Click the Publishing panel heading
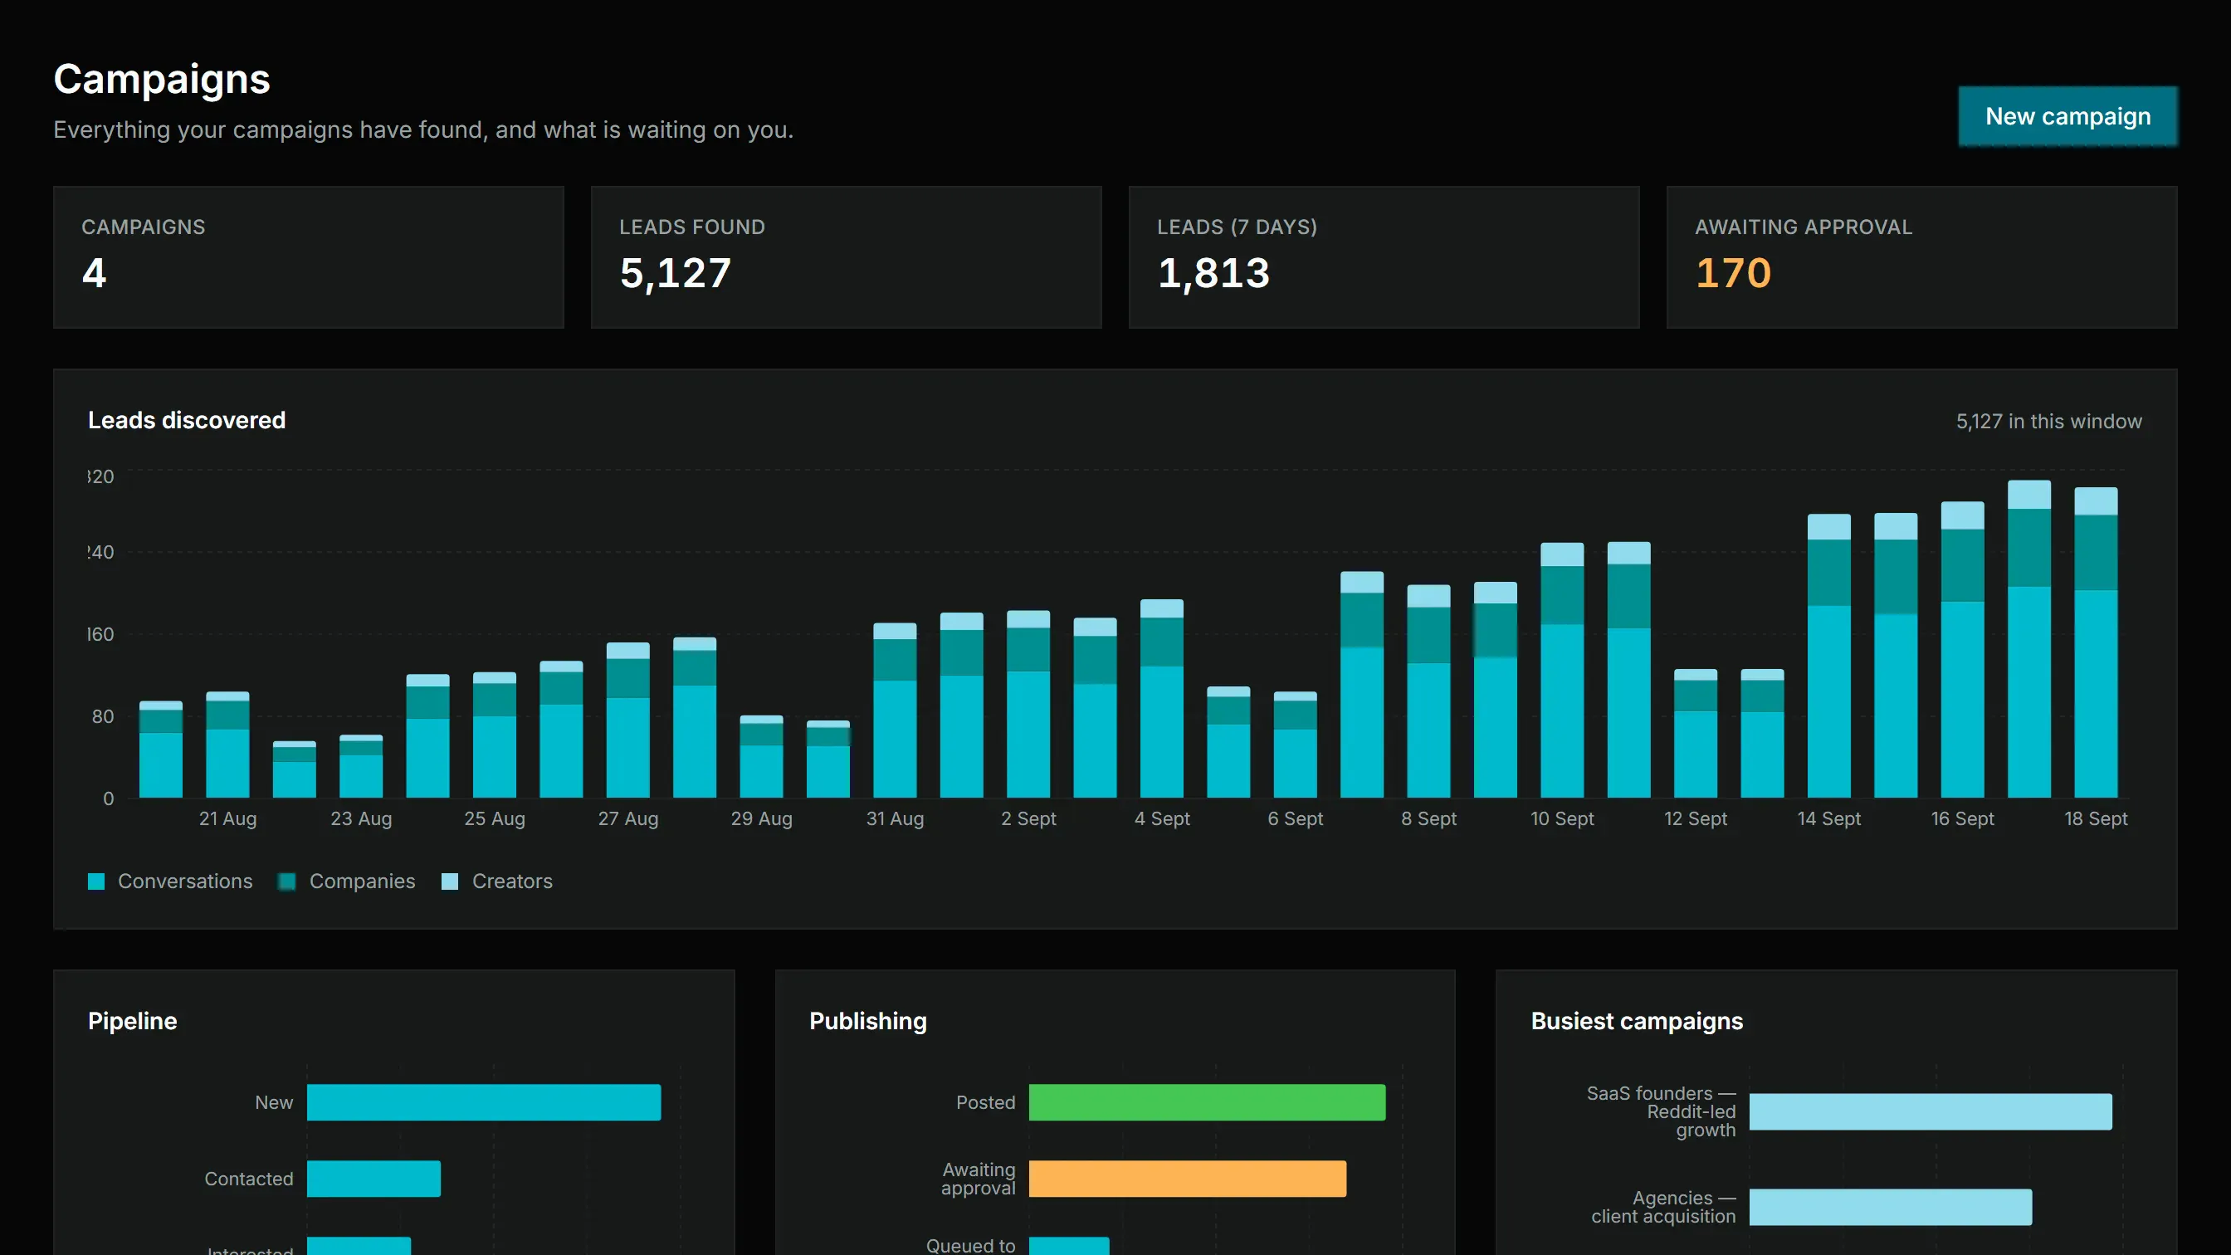Image resolution: width=2231 pixels, height=1255 pixels. [868, 1021]
